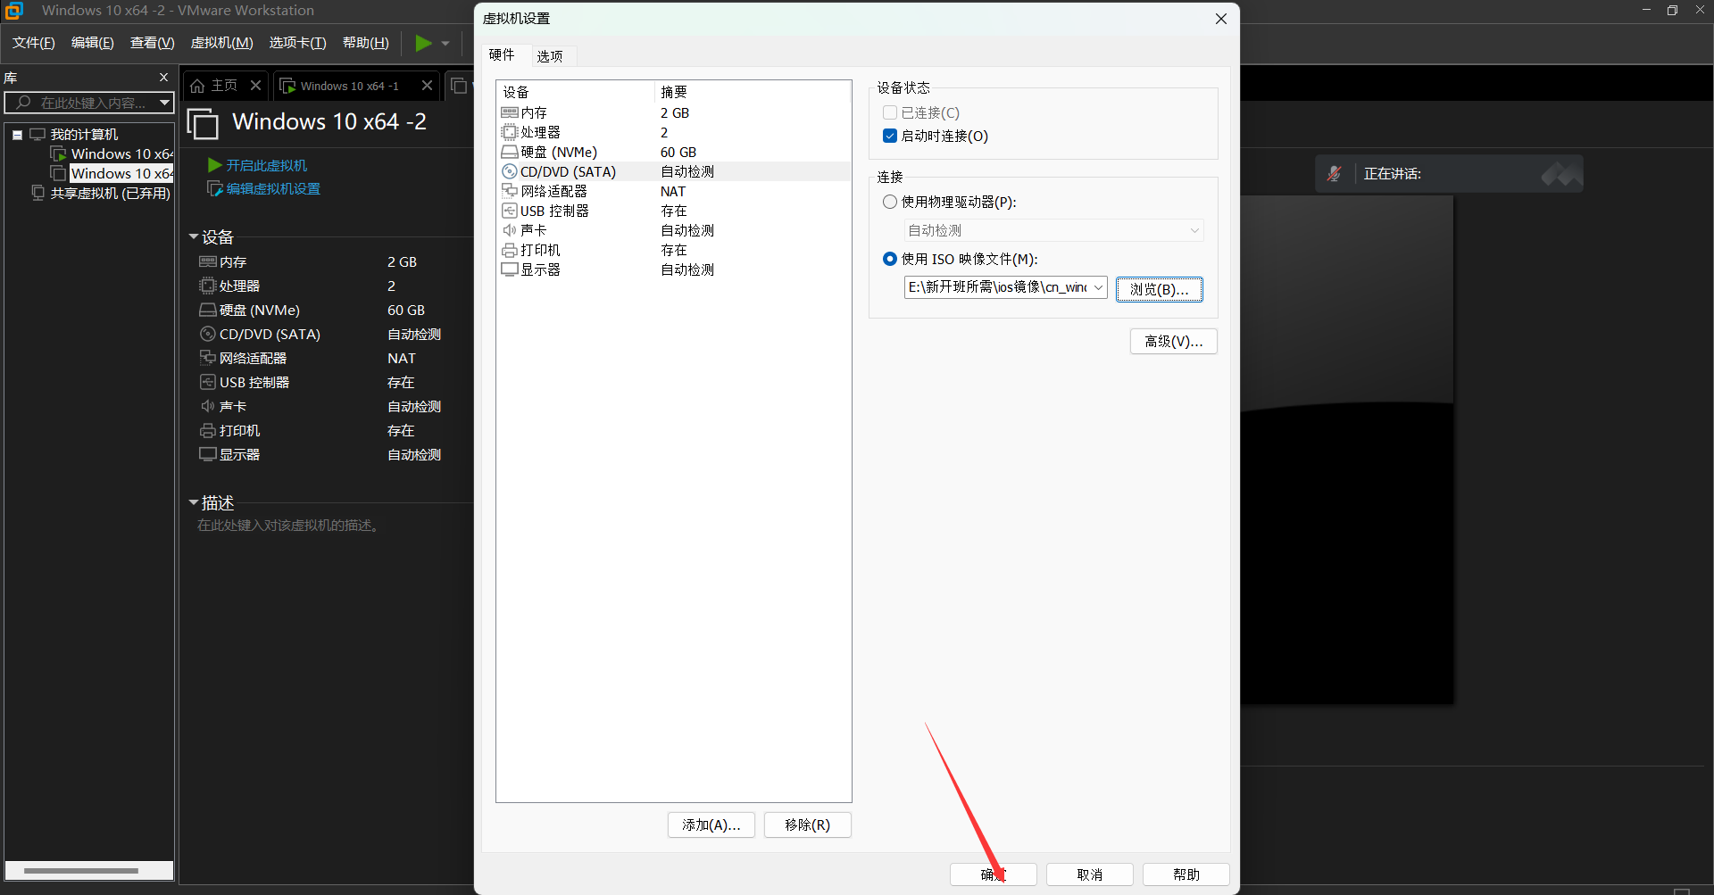Select the printer icon in the dialog device list

tap(510, 250)
